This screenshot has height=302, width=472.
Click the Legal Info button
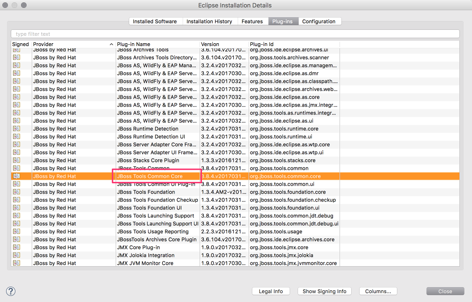coord(271,291)
